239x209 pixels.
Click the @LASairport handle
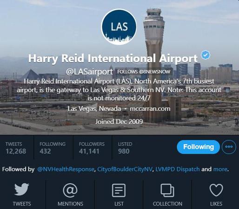click(89, 72)
